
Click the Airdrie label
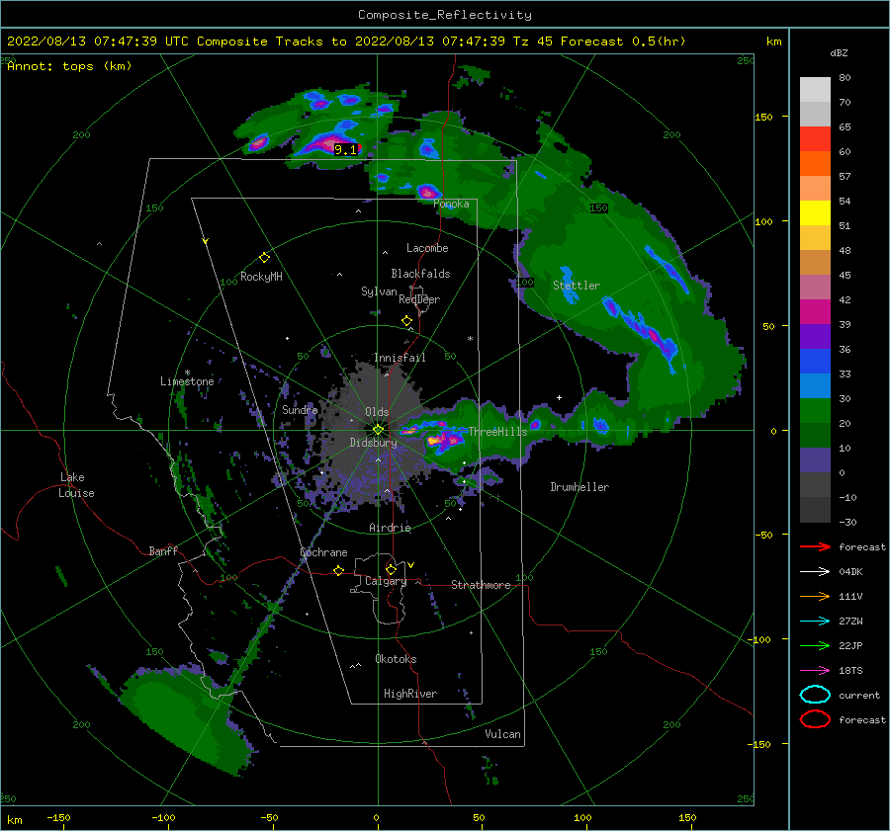coord(390,528)
